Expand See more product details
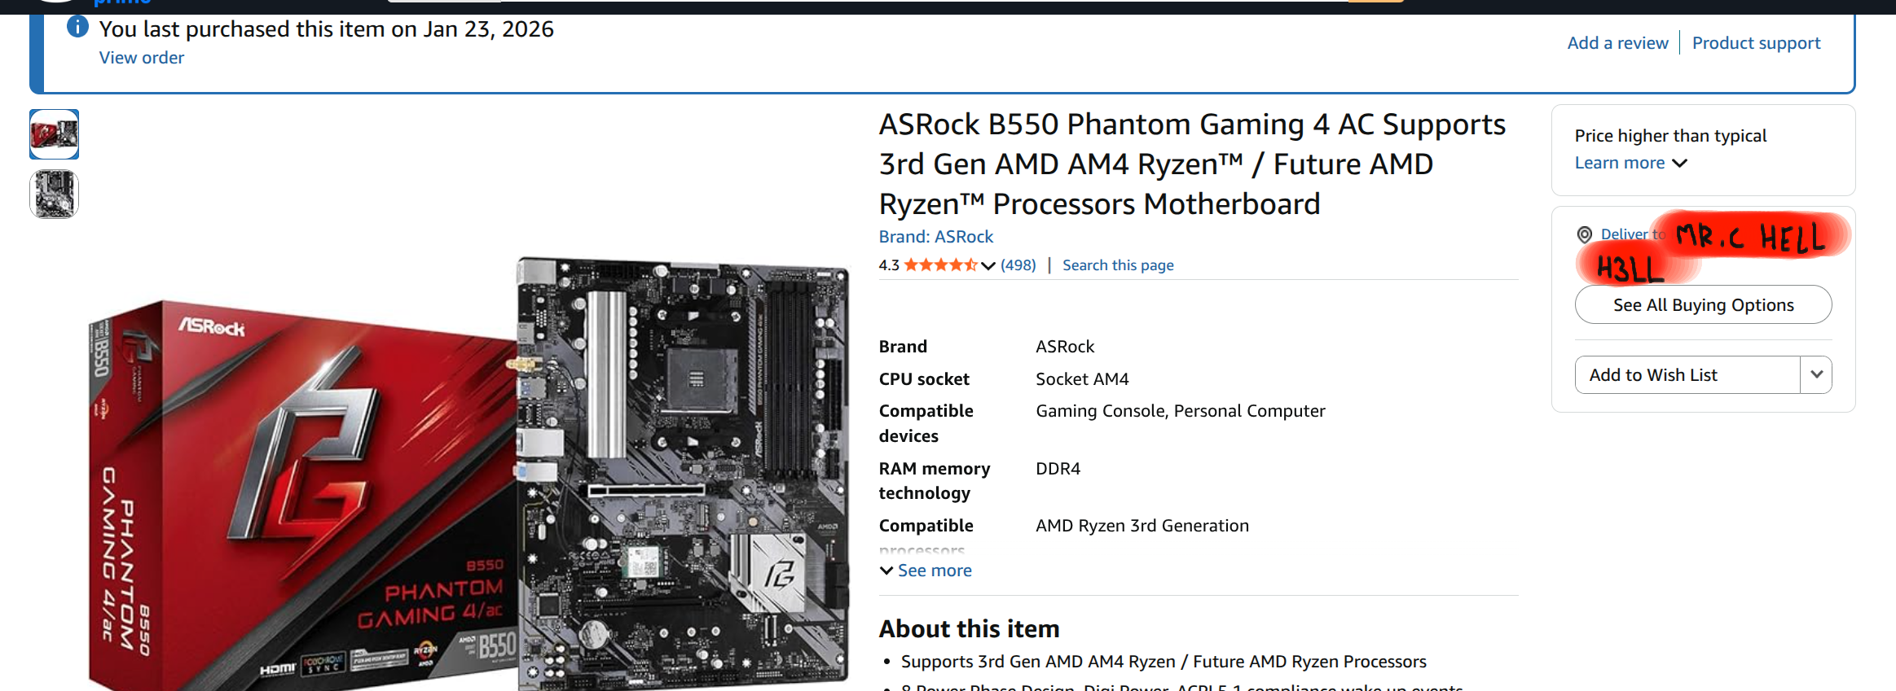Viewport: 1896px width, 691px height. (926, 571)
